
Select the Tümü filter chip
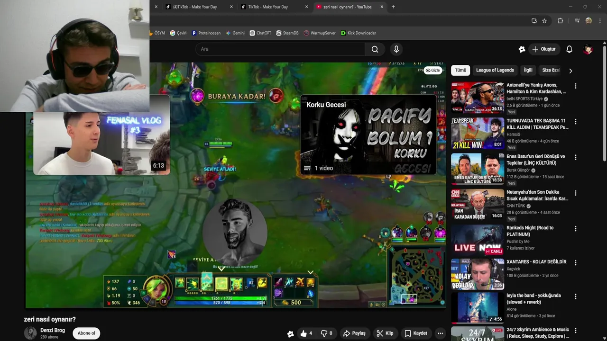pos(460,70)
